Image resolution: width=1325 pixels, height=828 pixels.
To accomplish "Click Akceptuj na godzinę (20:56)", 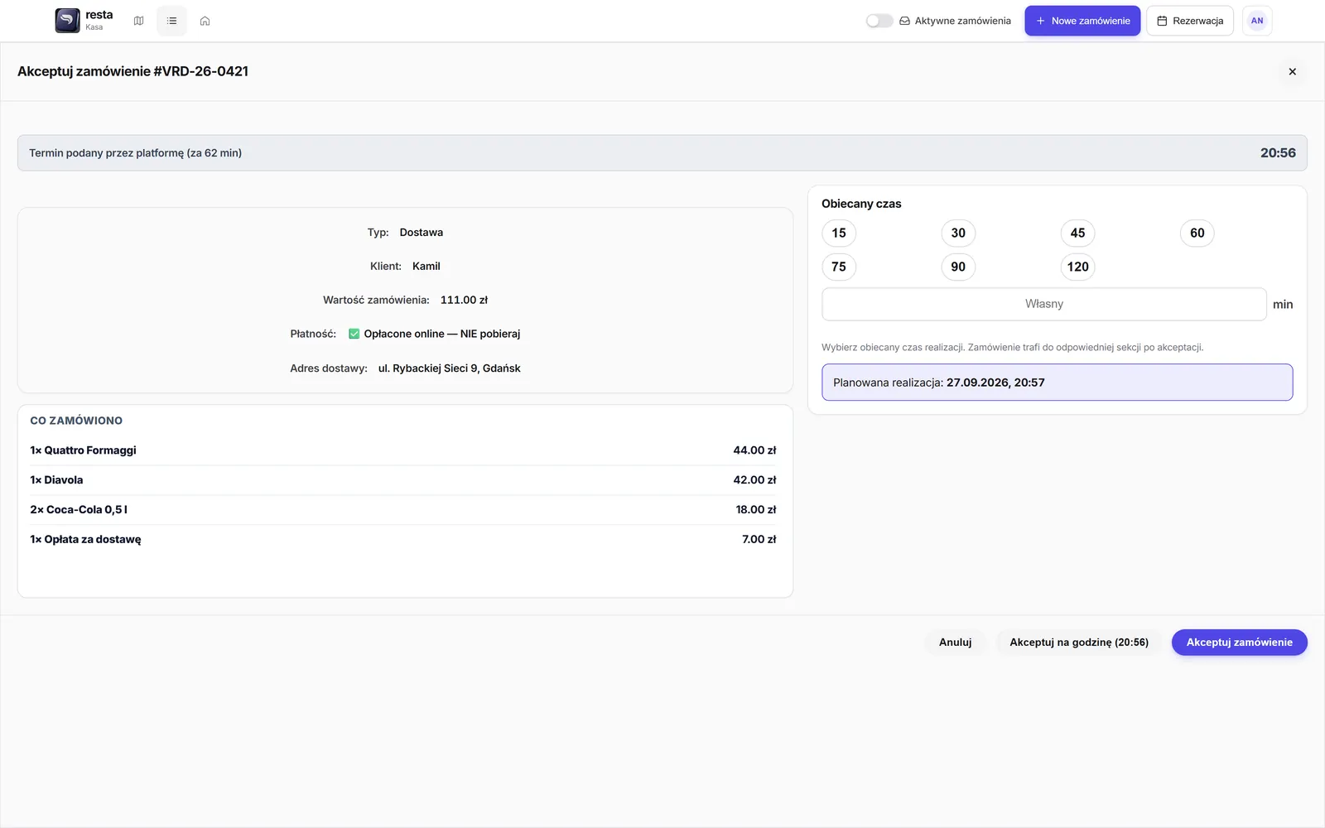I will tap(1079, 643).
